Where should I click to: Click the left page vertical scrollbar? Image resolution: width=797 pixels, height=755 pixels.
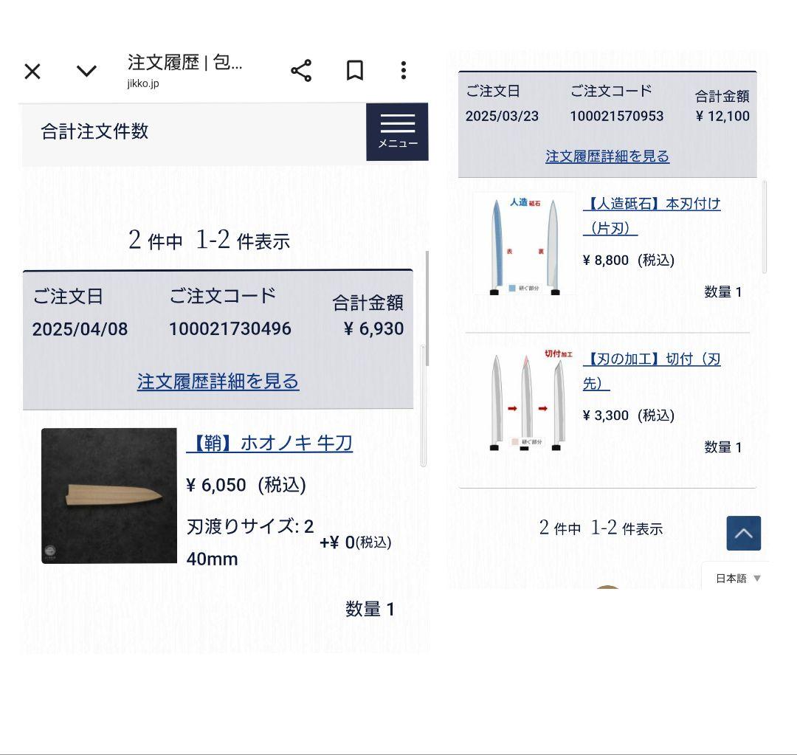click(x=427, y=308)
